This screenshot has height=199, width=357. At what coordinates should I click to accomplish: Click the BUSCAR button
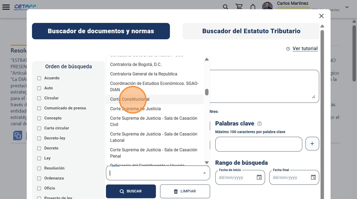pyautogui.click(x=131, y=191)
